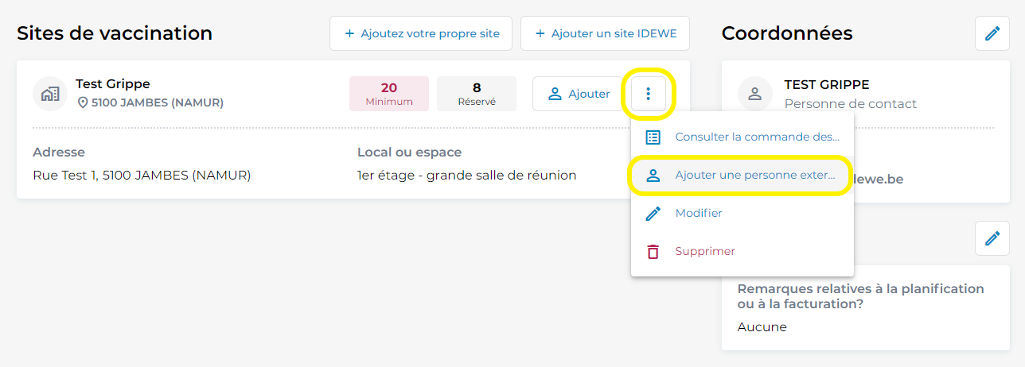Click the list icon for Consulter la commande
This screenshot has width=1025, height=367.
(x=653, y=137)
